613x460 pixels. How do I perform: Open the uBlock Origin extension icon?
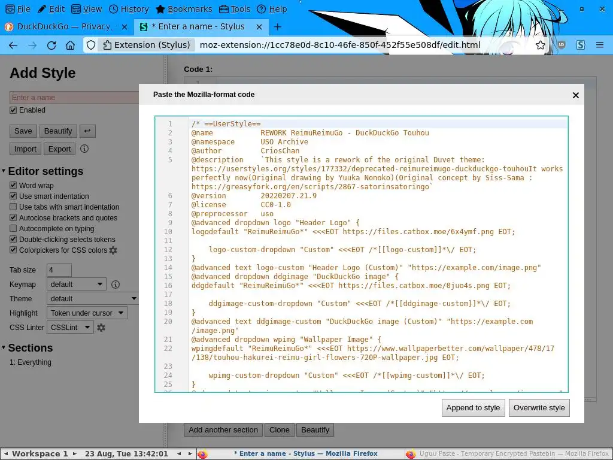coord(562,46)
